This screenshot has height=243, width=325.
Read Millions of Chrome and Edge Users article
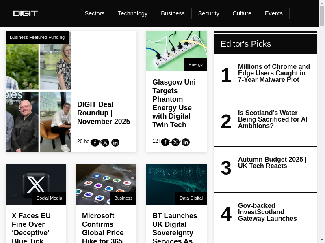click(x=274, y=73)
